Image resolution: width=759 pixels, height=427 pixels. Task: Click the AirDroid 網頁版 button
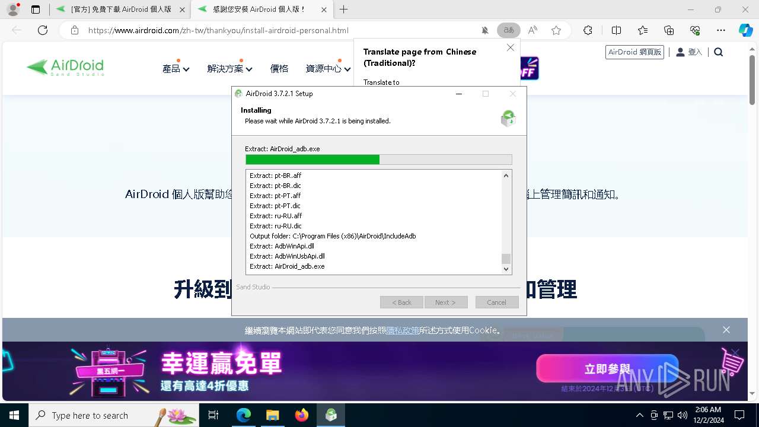tap(634, 52)
